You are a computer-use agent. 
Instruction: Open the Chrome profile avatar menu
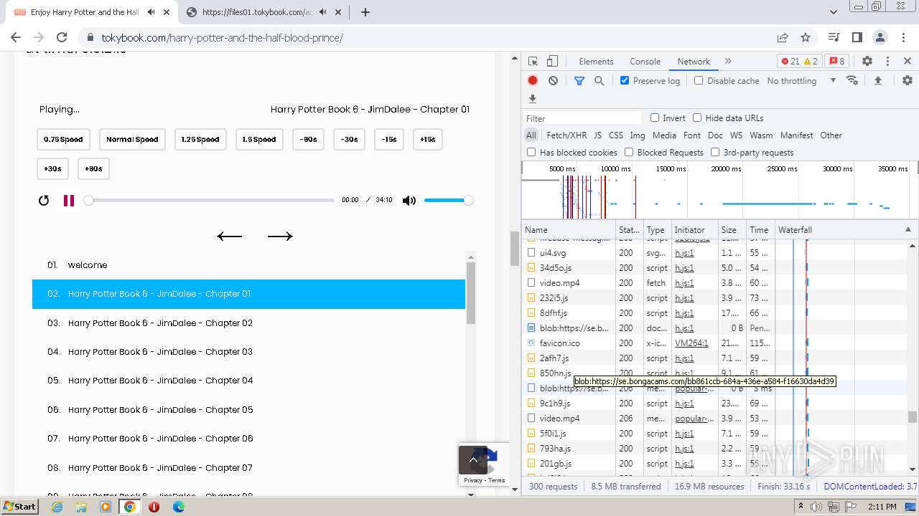click(880, 37)
